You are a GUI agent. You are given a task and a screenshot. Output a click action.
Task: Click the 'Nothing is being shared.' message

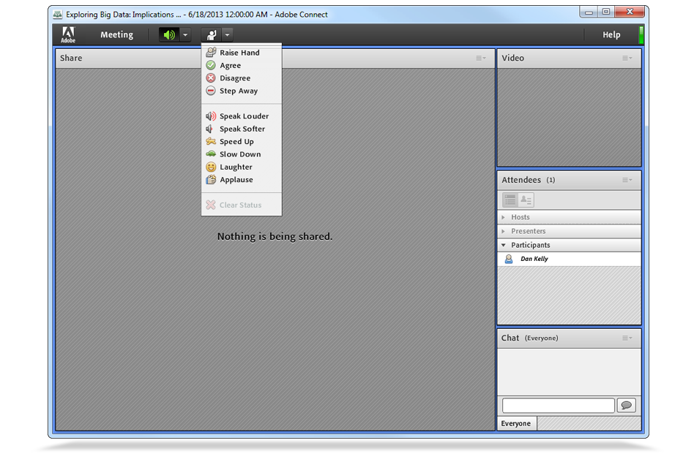(x=275, y=237)
